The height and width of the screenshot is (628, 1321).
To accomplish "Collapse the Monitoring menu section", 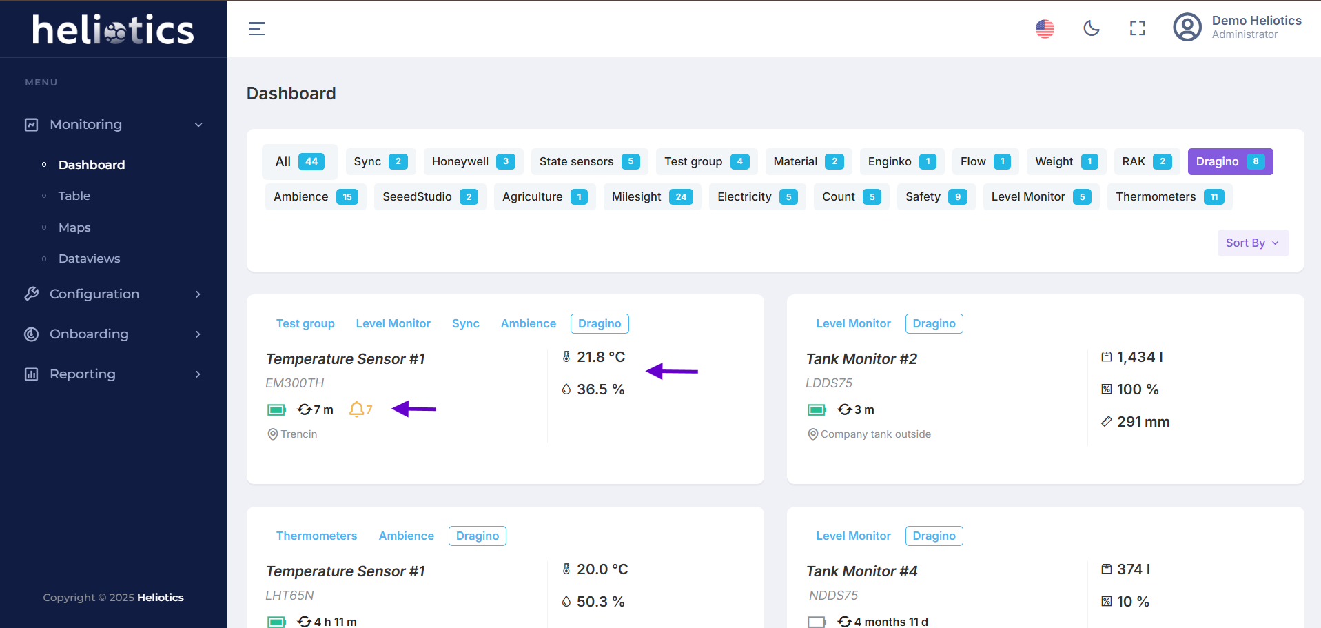I will coord(198,125).
